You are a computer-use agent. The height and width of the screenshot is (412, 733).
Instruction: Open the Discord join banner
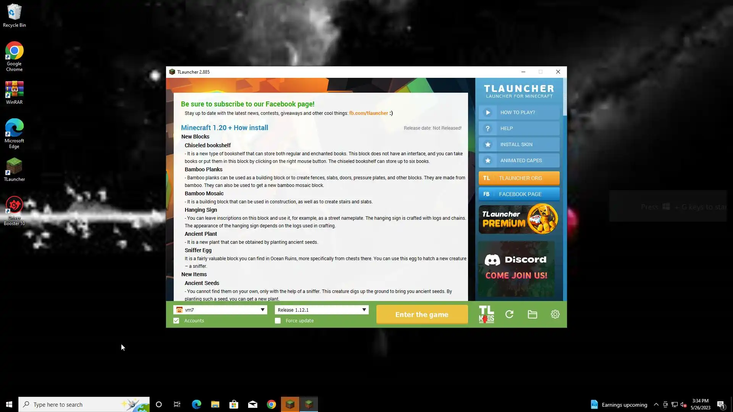516,269
